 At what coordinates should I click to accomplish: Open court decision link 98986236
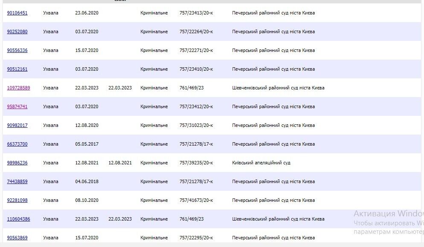tap(17, 163)
